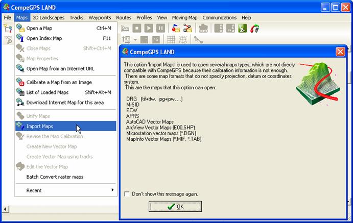The height and width of the screenshot is (223, 353).
Task: Click the open waypoints folder icon
Action: [x=176, y=29]
